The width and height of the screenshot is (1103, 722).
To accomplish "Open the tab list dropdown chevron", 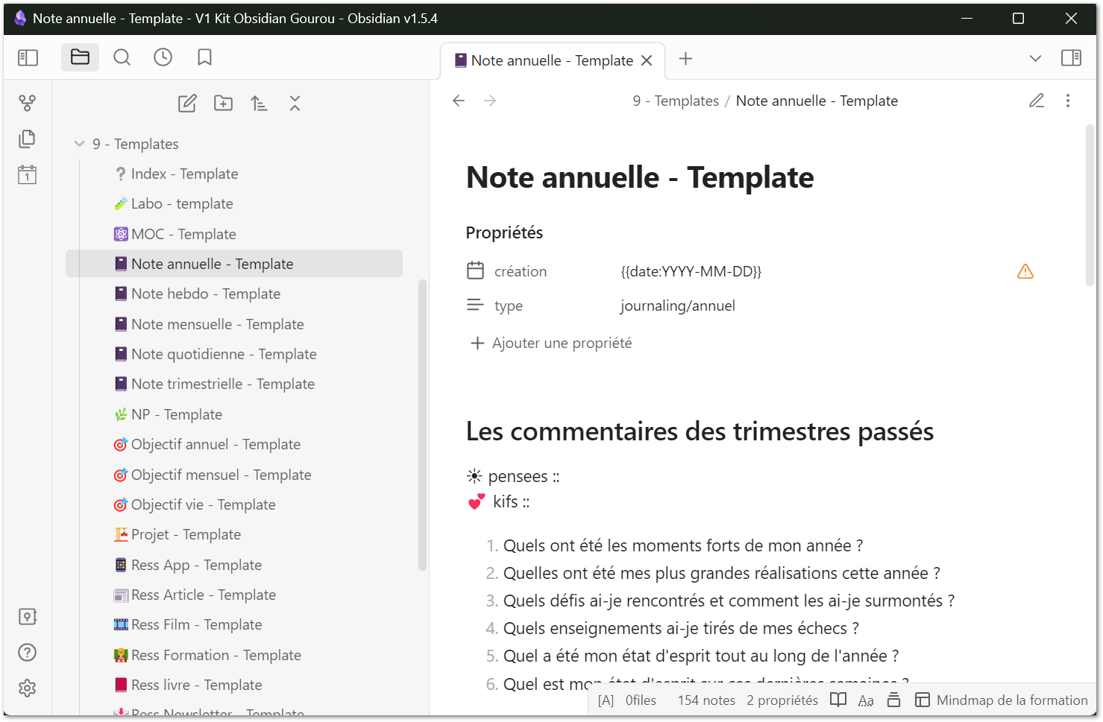I will [1035, 58].
